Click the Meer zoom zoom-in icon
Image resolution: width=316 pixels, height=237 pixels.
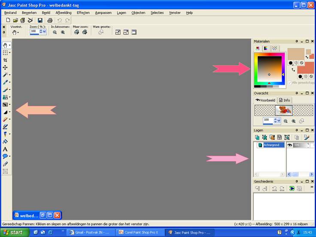[85, 32]
